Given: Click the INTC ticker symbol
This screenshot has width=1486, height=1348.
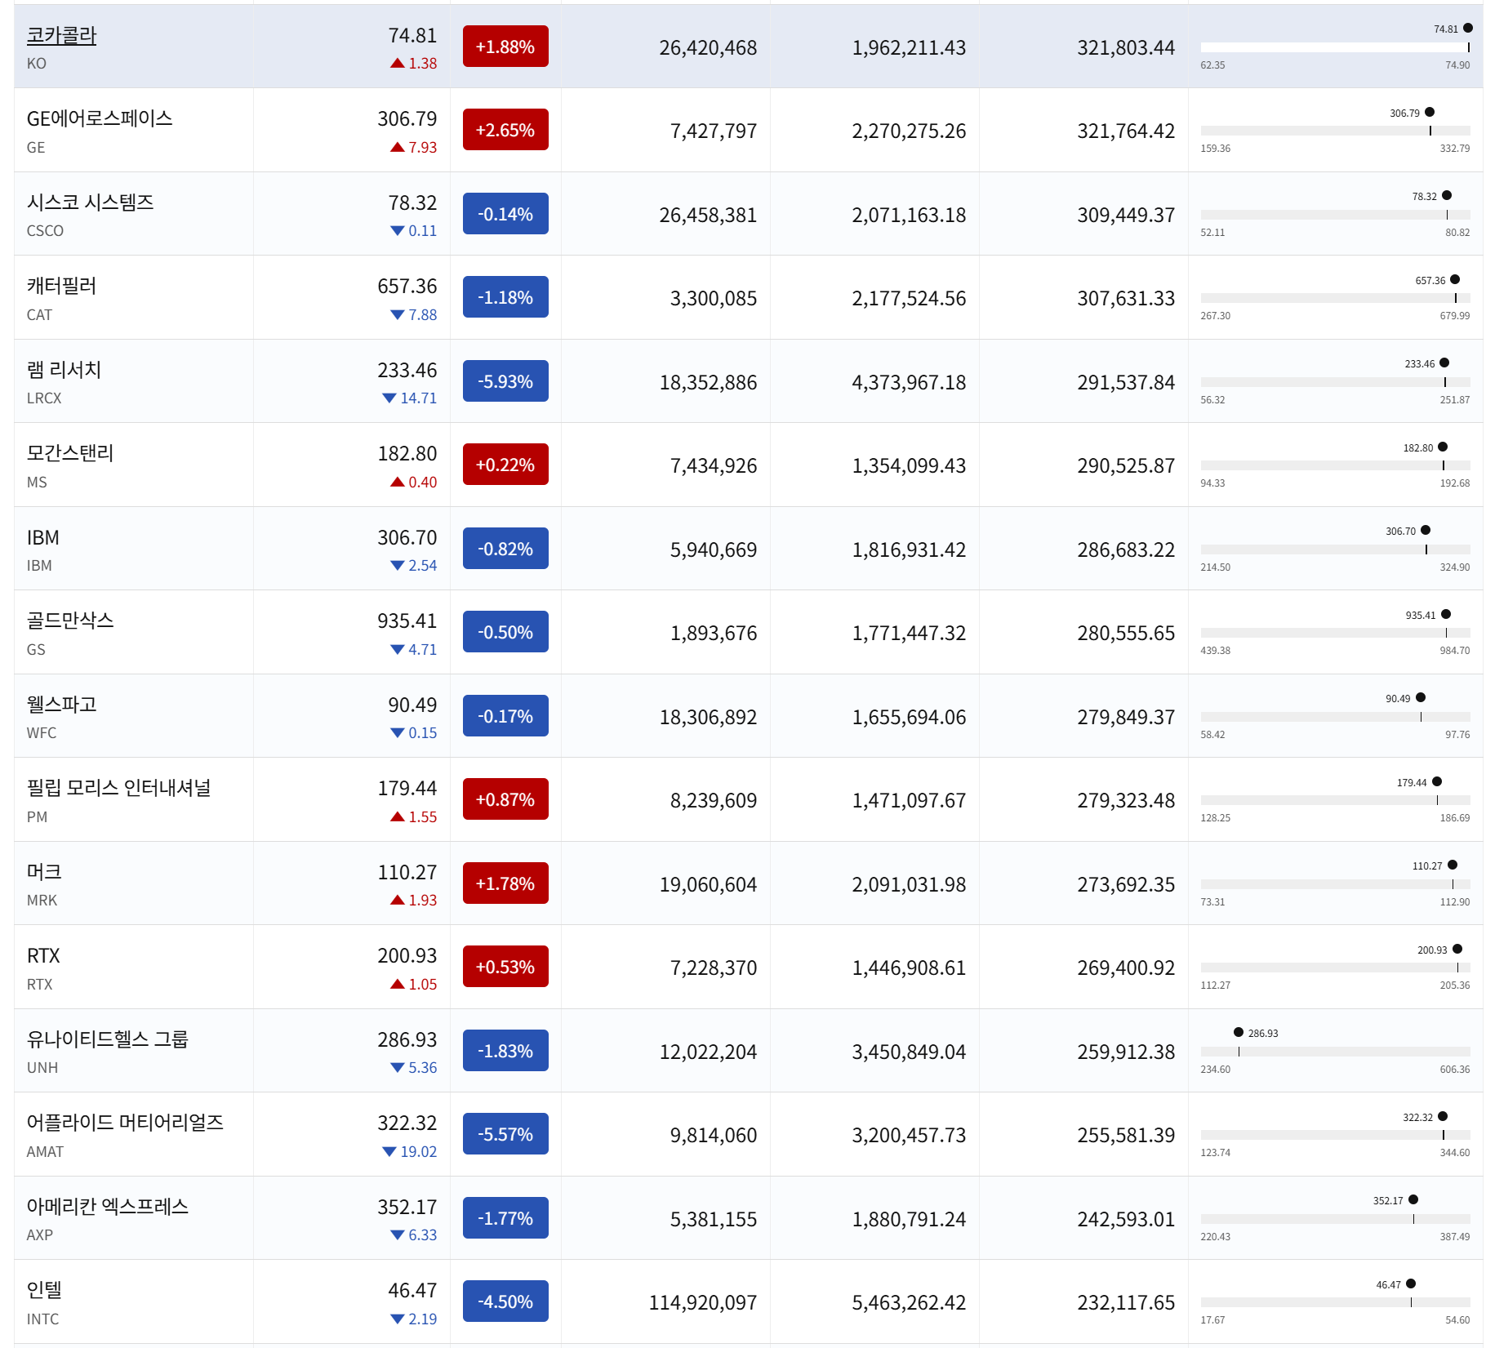Looking at the screenshot, I should 42,1319.
